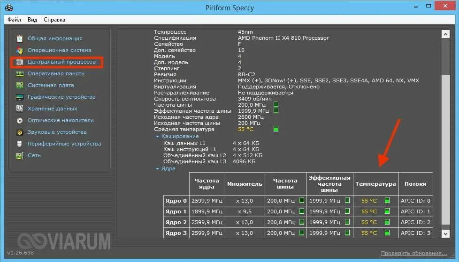The width and height of the screenshot is (459, 262).
Task: Click the Сеть network card icon
Action: 20,156
